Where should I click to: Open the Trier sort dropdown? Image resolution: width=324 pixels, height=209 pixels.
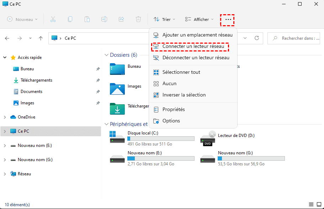tap(164, 19)
